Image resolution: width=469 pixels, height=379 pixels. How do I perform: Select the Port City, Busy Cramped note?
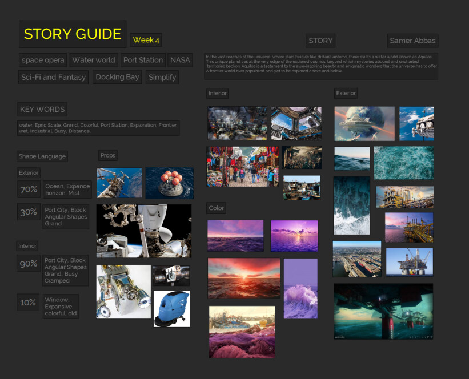coord(66,271)
